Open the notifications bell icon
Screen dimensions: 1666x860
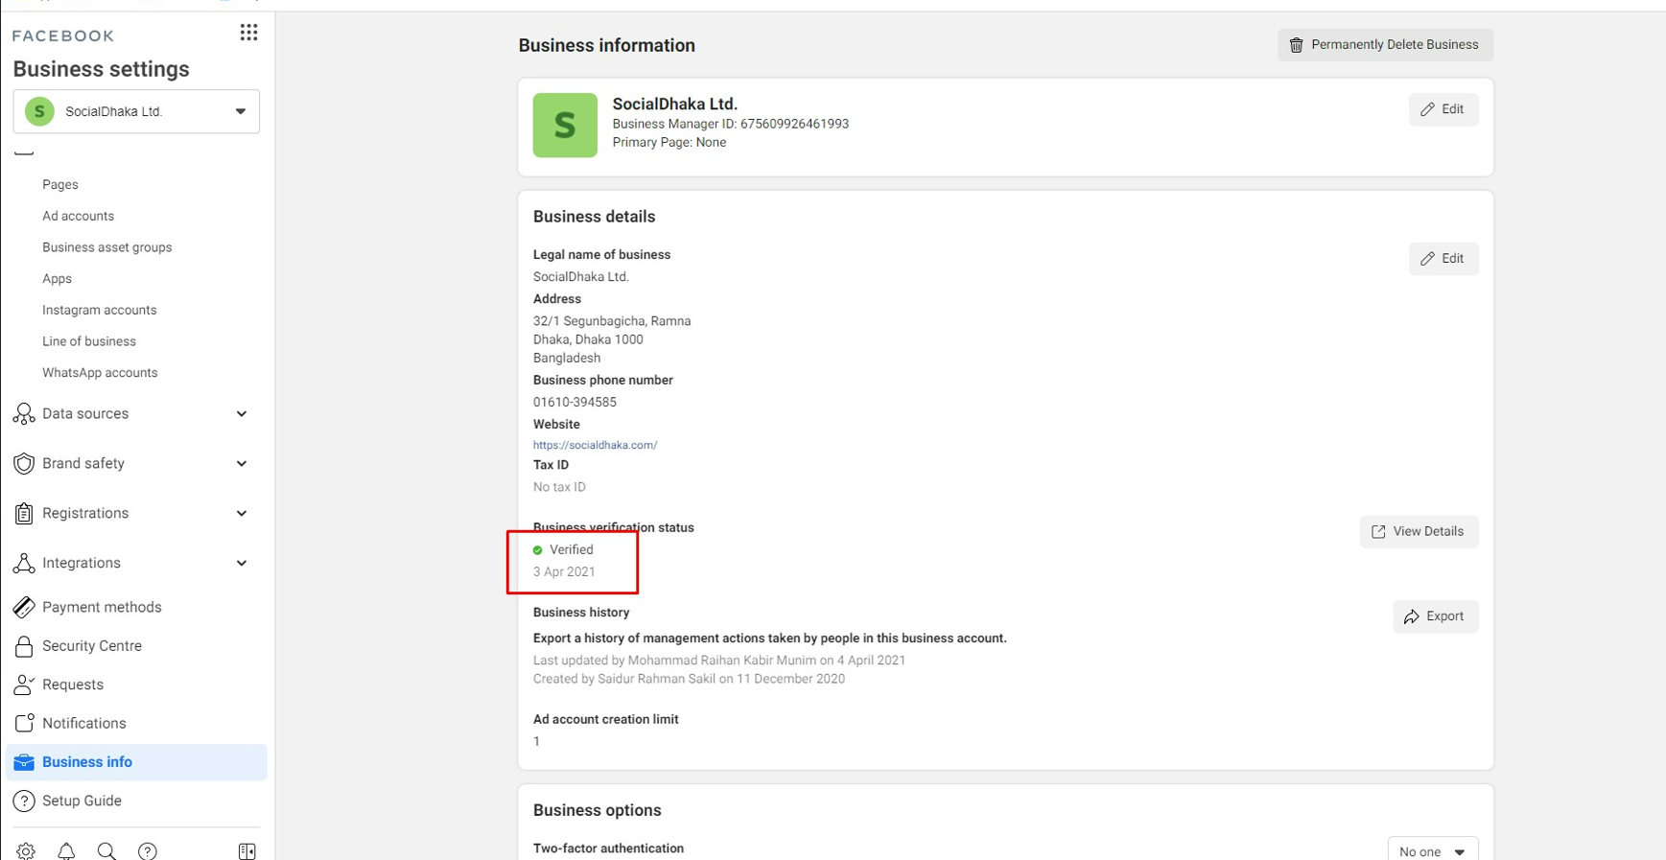click(66, 850)
